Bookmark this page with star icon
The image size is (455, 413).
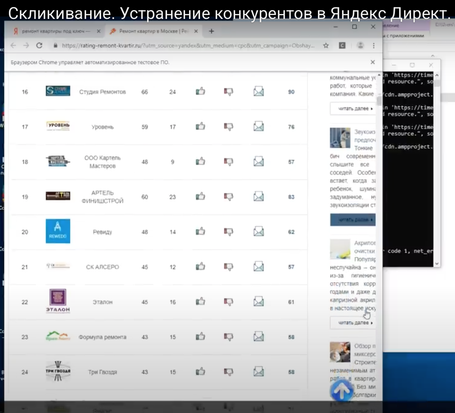[326, 46]
